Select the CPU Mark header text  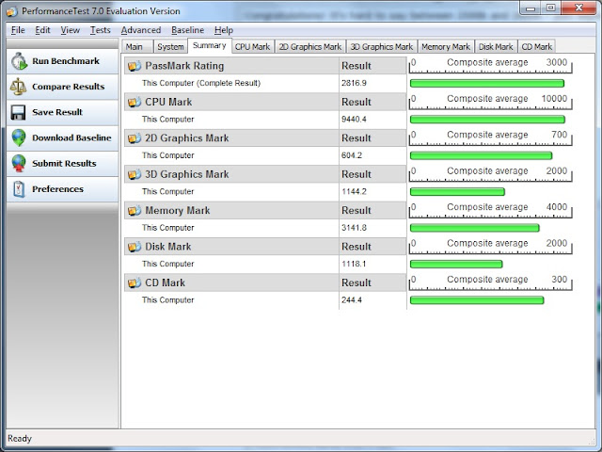click(168, 103)
